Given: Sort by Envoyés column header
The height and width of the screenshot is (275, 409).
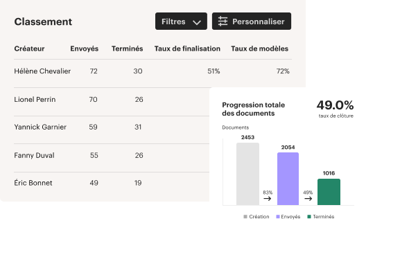Looking at the screenshot, I should point(85,48).
